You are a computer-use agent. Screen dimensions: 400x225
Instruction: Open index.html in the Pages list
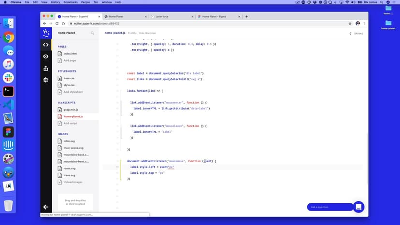(x=70, y=54)
